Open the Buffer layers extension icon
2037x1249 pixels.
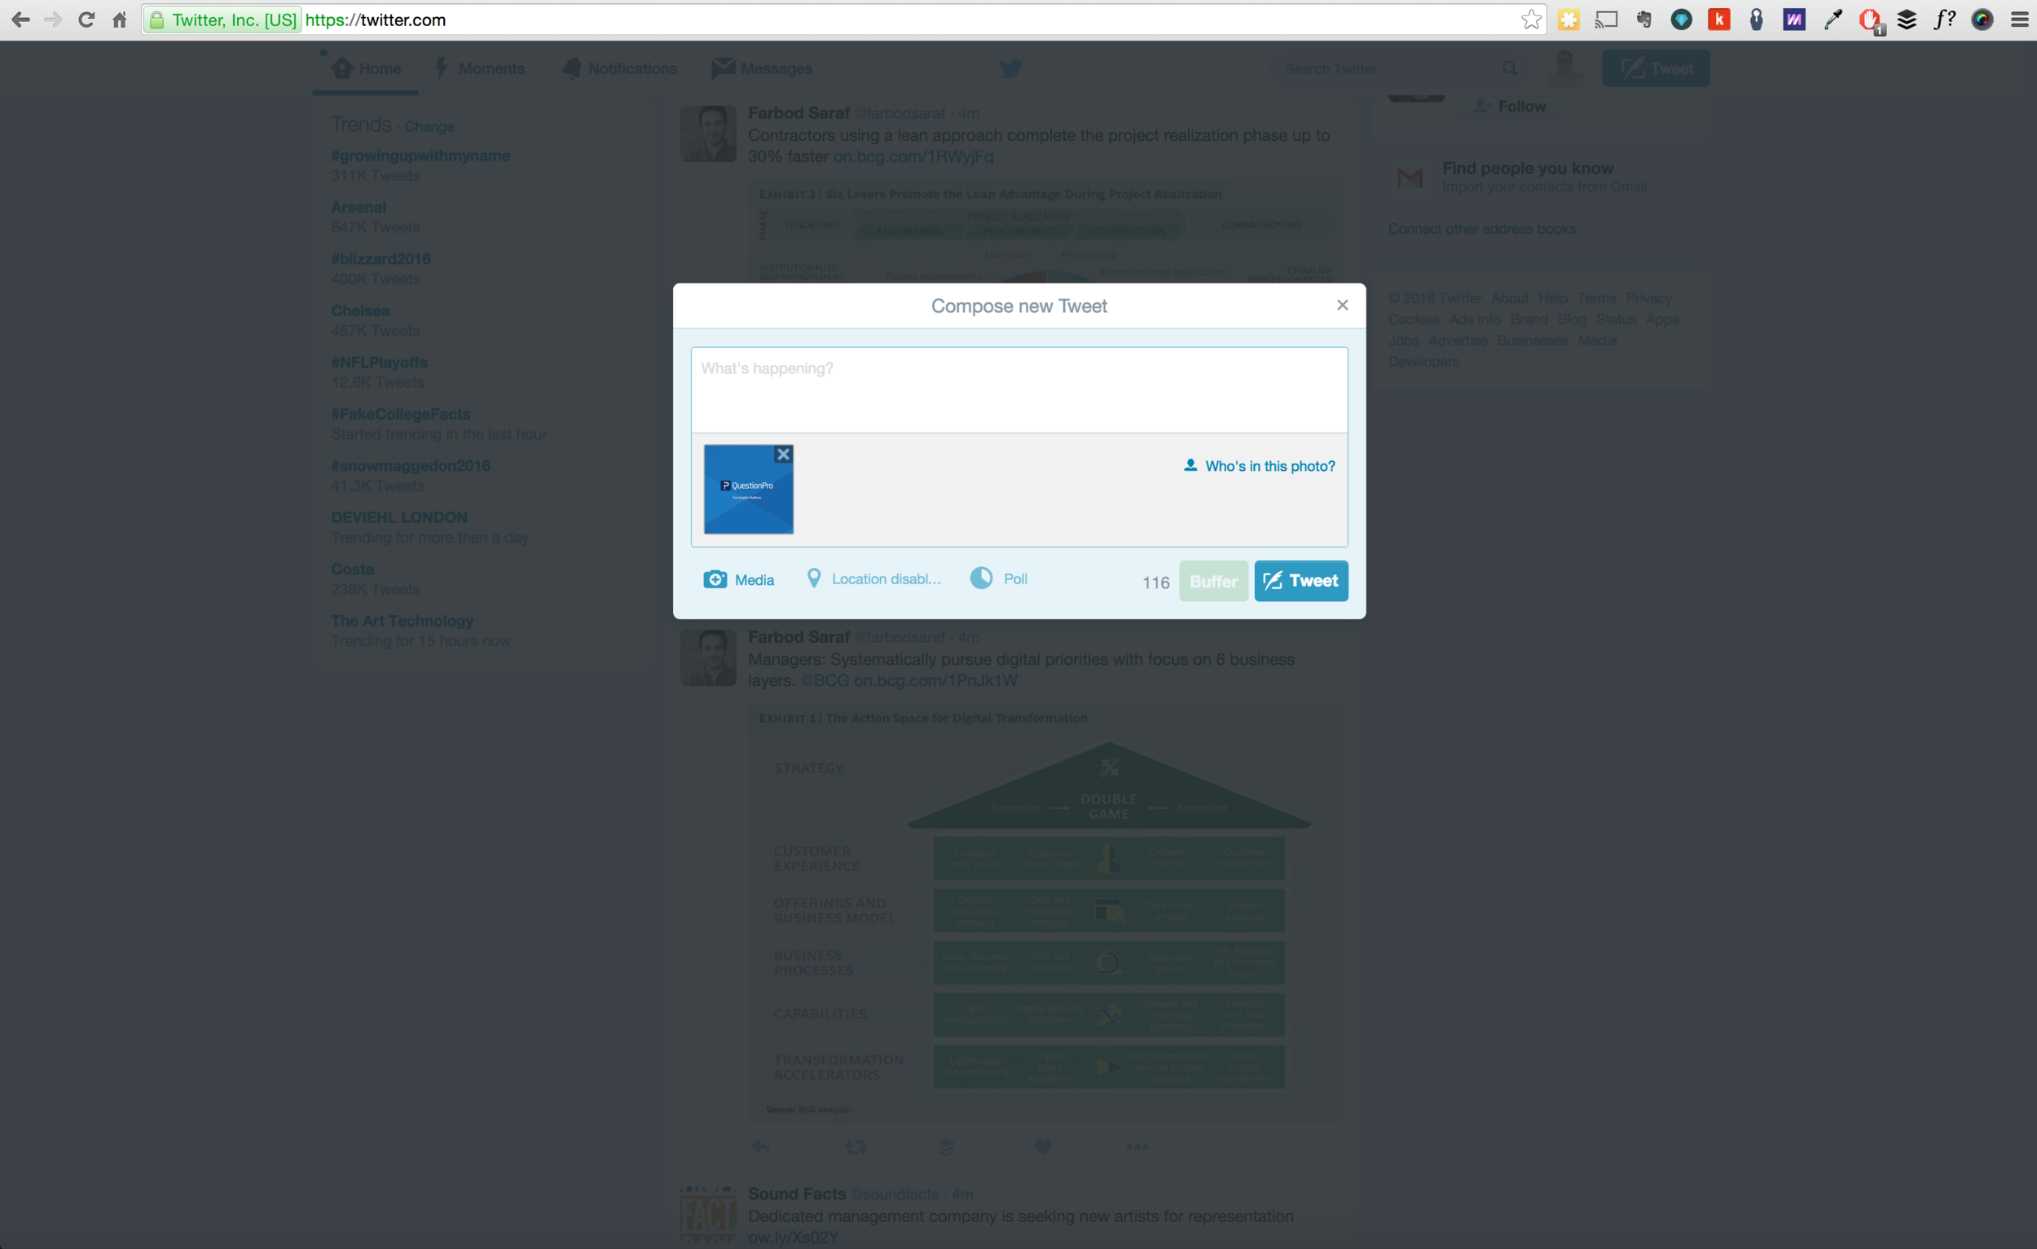[x=1907, y=19]
